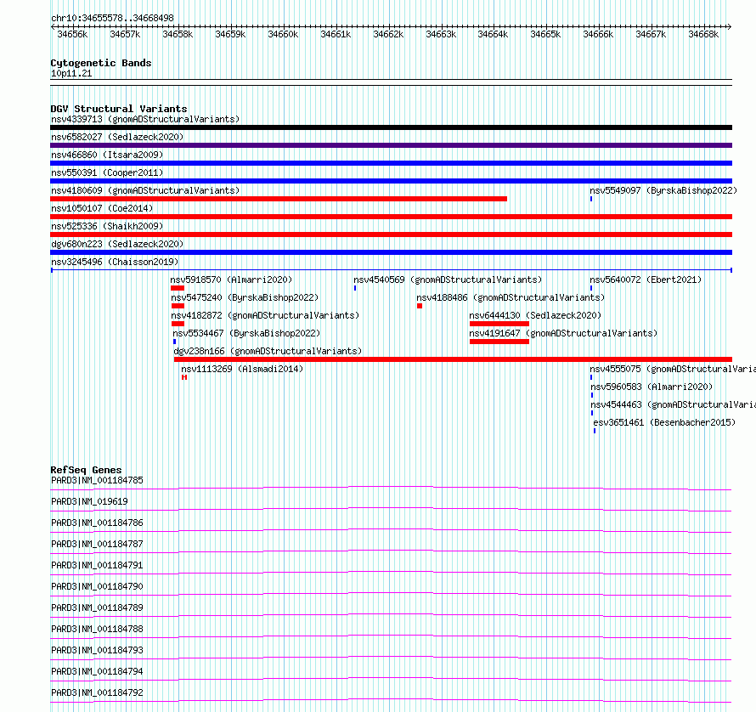
Task: Click red block under nsv5918570
Action: coord(178,288)
